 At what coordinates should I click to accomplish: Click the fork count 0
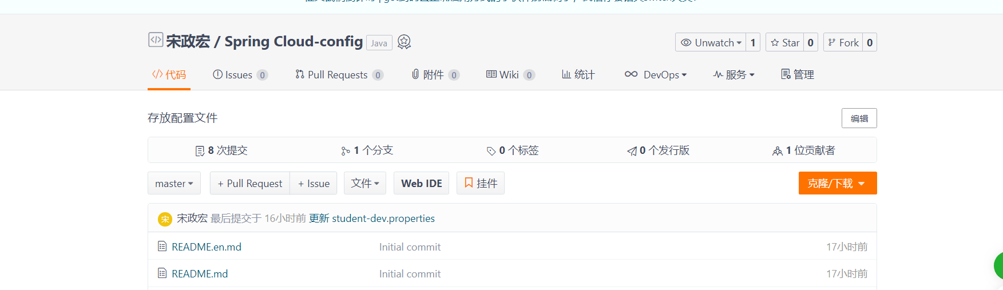[x=870, y=42]
